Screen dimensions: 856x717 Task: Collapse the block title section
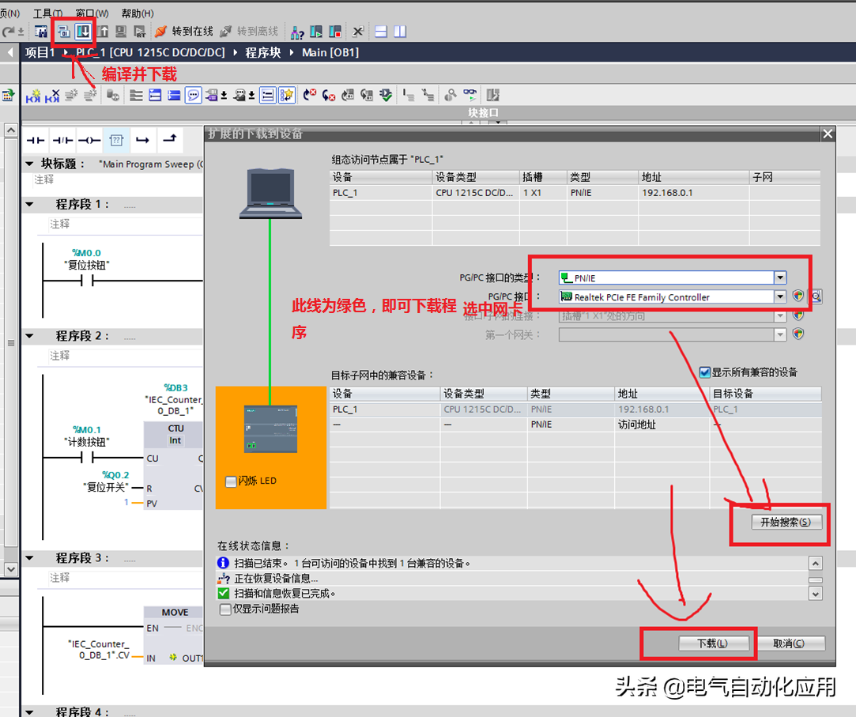pyautogui.click(x=29, y=164)
